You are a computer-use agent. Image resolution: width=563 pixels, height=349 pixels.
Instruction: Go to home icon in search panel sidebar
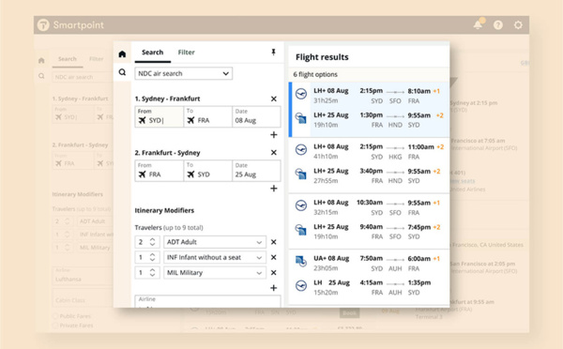(122, 53)
